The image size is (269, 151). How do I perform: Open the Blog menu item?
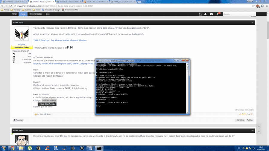(48, 14)
